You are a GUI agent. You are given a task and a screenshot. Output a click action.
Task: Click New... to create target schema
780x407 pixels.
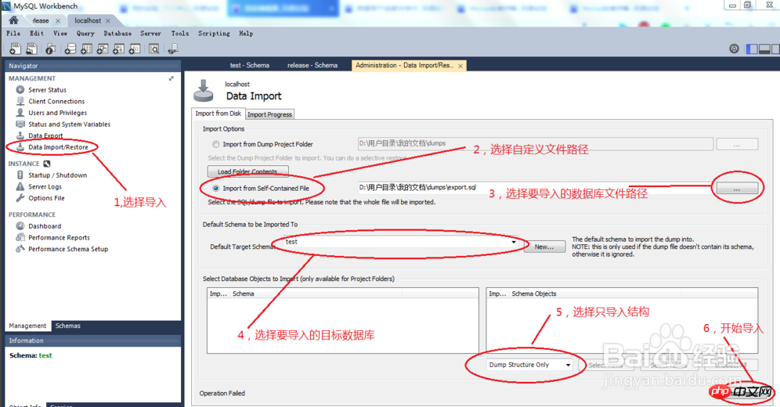[x=544, y=247]
